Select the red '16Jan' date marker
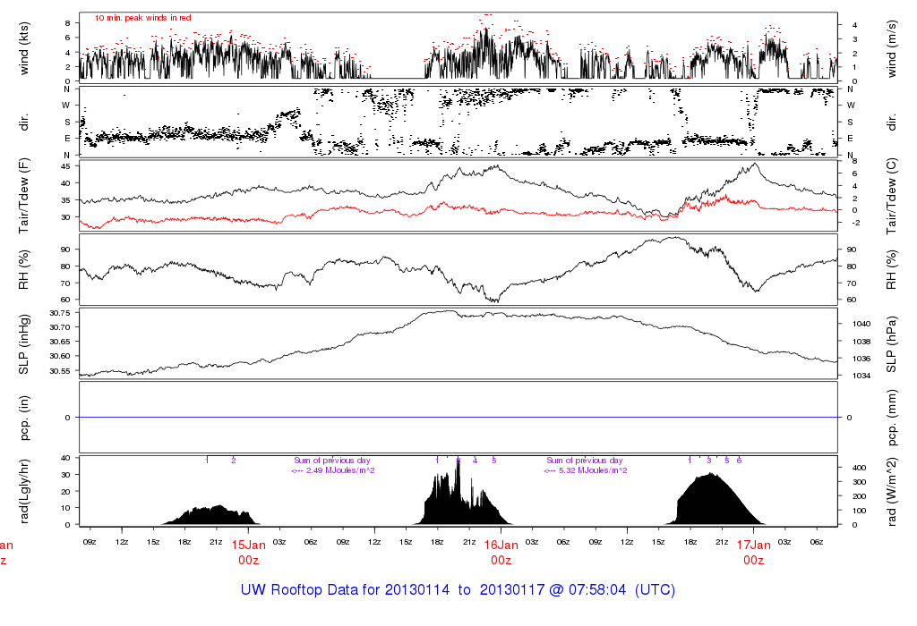Image resolution: width=917 pixels, height=626 pixels. (501, 545)
